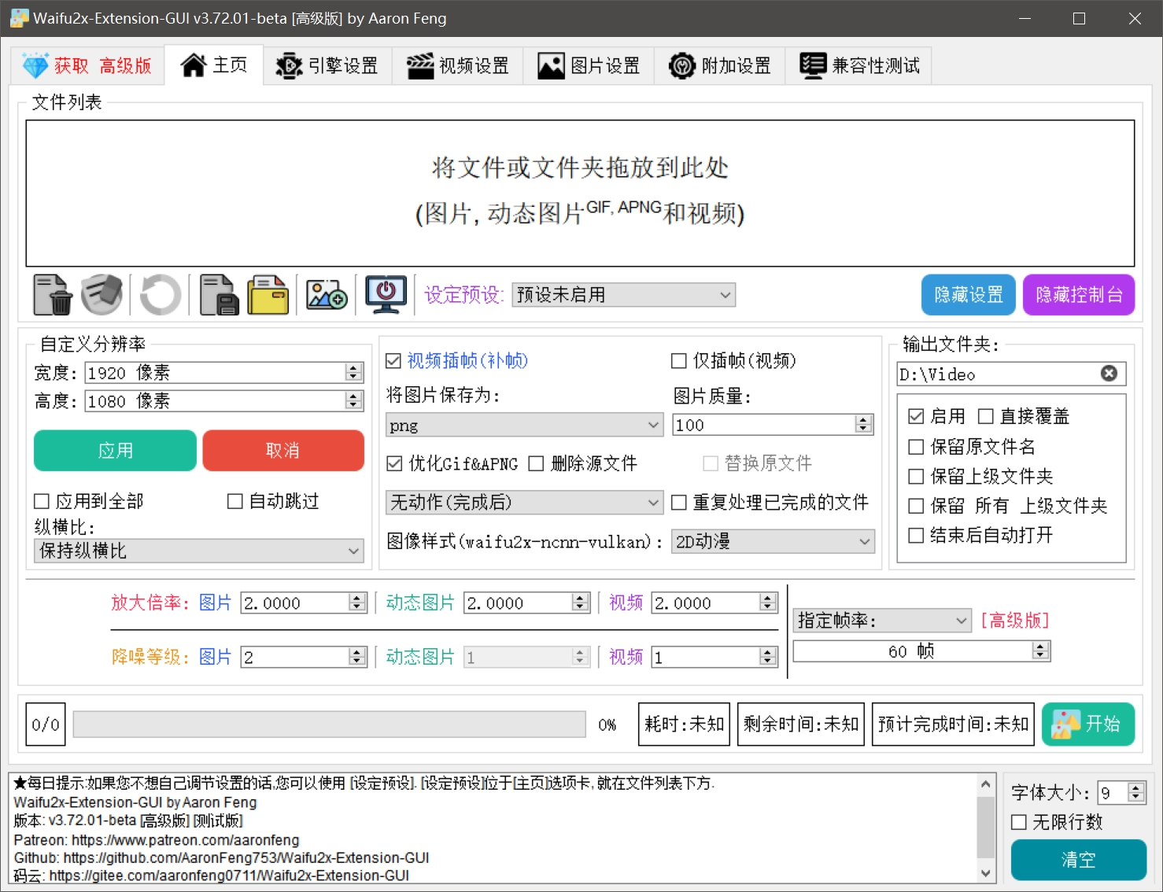Open the 兼容性测试 tab
Viewport: 1163px width, 892px height.
coord(858,65)
